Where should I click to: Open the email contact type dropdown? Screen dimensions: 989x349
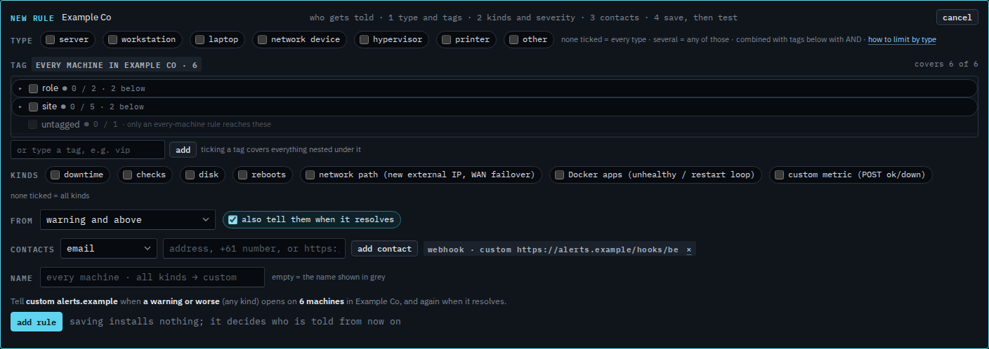[109, 248]
